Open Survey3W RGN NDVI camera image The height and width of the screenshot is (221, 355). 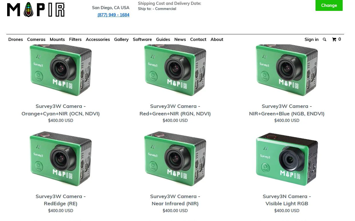(175, 70)
